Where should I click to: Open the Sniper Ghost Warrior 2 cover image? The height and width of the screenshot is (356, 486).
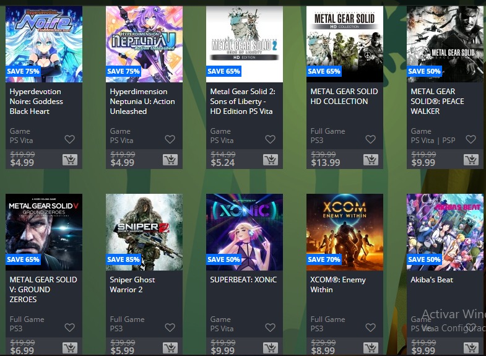click(x=144, y=232)
